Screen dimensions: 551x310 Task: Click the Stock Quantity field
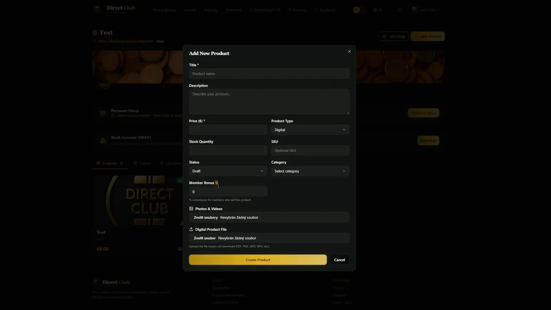228,151
